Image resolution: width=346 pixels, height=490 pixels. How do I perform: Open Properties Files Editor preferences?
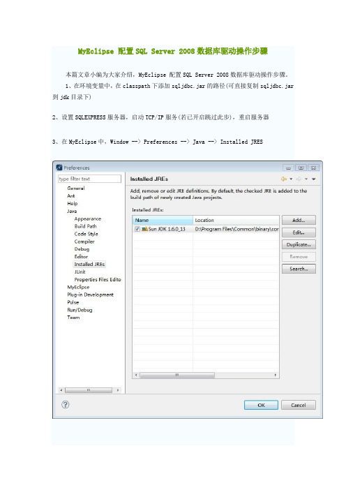coord(98,279)
